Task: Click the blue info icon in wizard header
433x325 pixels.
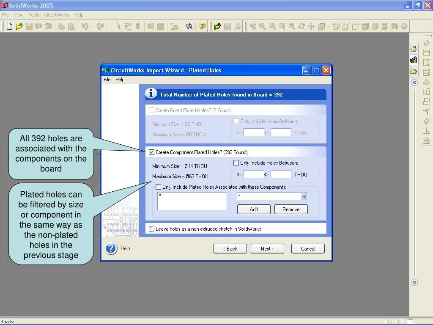Action: [151, 94]
